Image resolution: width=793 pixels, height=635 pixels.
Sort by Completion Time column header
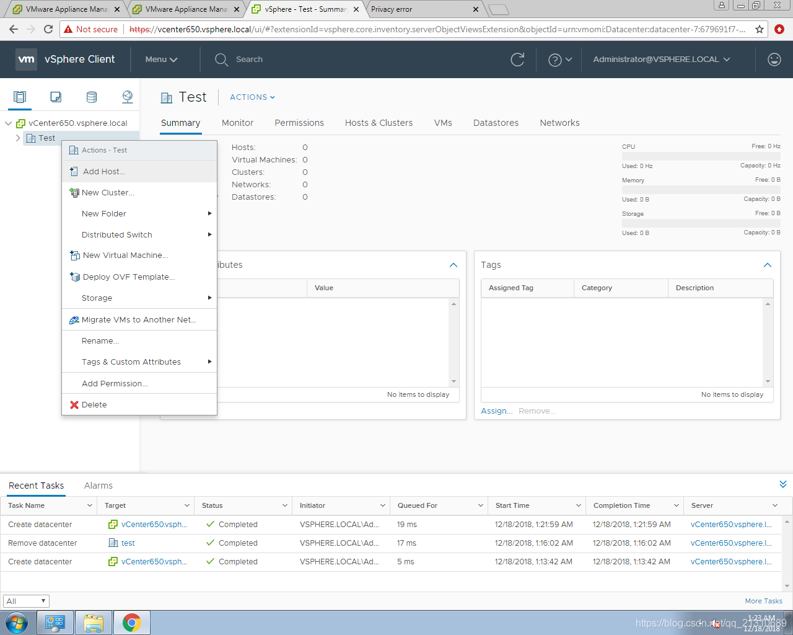[621, 505]
